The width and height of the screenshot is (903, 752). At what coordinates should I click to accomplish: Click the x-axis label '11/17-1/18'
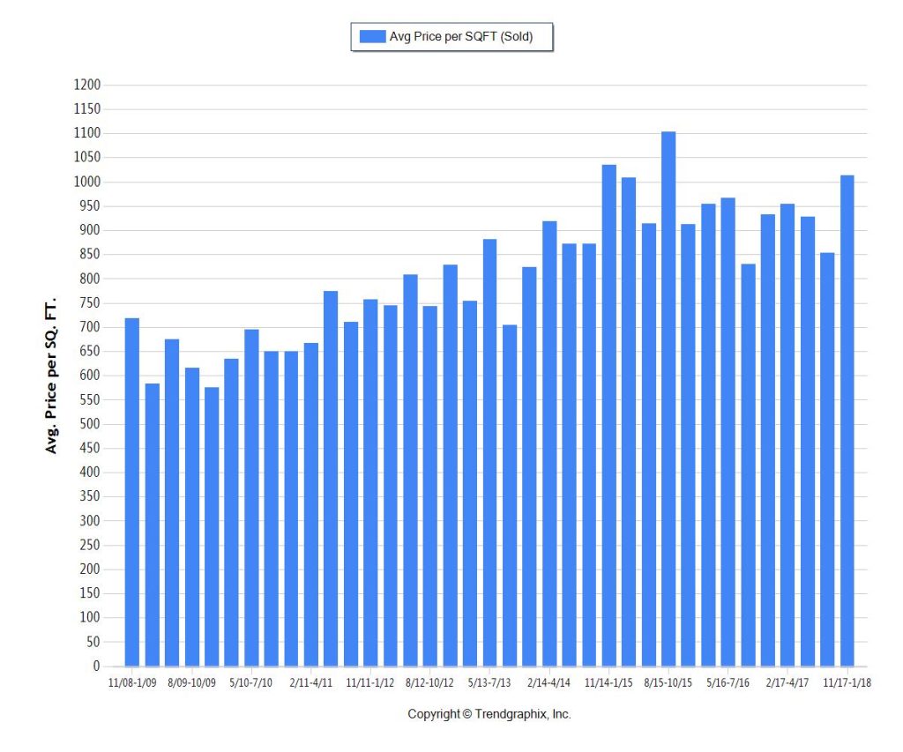point(847,683)
